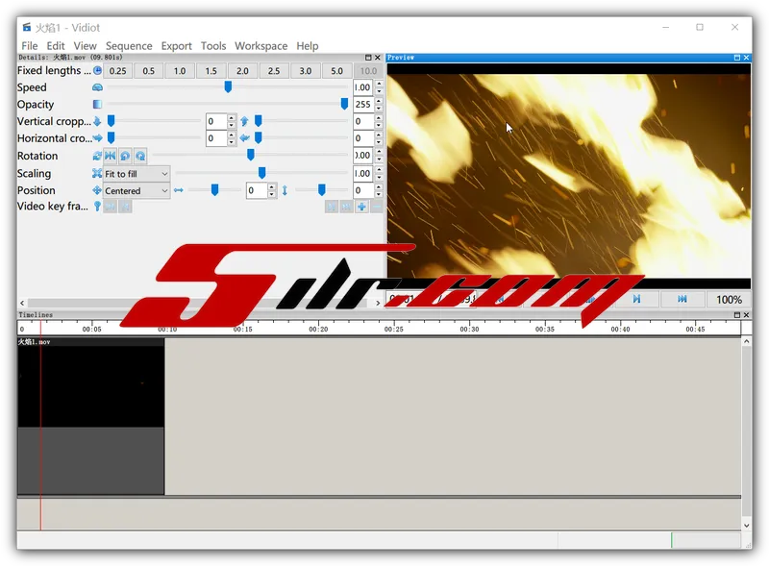Set fixed clip length to 1.5
The height and width of the screenshot is (566, 769).
211,70
